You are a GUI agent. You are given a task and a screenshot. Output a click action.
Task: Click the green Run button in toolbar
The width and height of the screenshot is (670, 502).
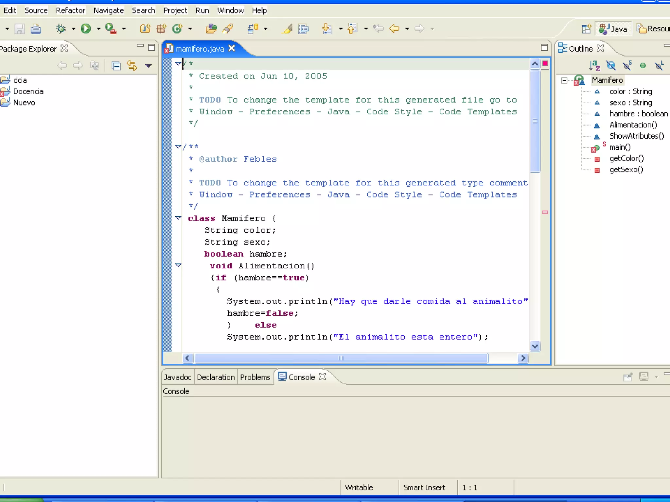pos(86,29)
